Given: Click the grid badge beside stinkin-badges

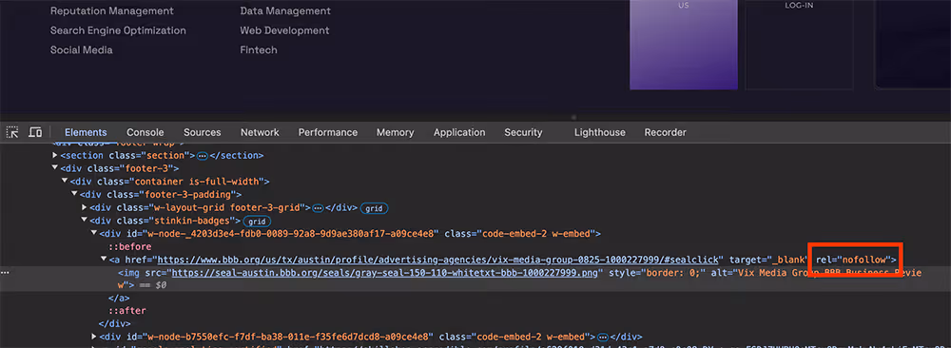Looking at the screenshot, I should point(257,222).
